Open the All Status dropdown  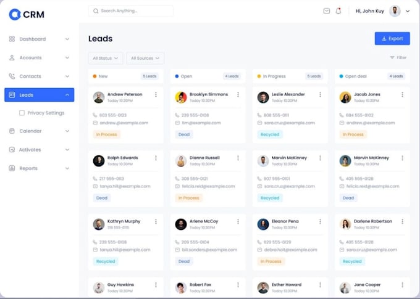pos(106,58)
